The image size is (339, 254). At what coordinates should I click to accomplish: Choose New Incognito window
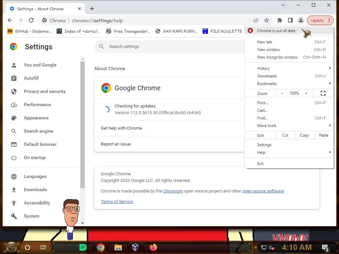289,57
